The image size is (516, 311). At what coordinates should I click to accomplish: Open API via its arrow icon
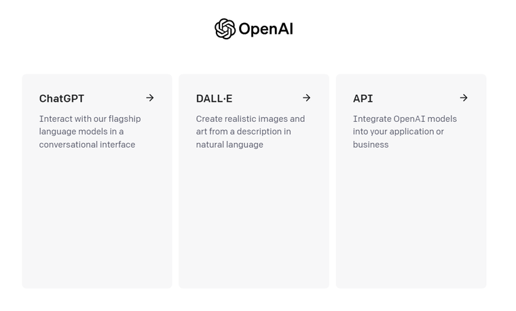click(464, 98)
